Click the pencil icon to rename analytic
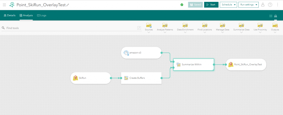283x115 pixels. [68, 5]
